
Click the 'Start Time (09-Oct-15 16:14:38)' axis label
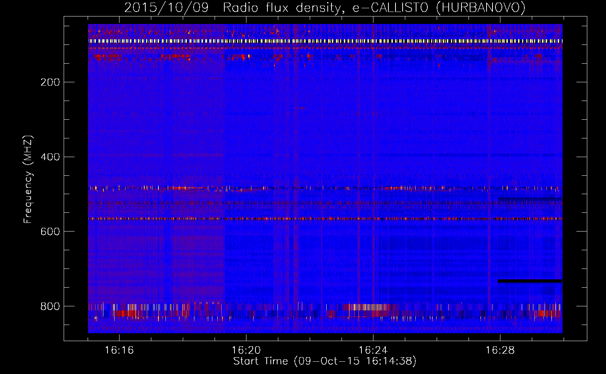click(325, 361)
